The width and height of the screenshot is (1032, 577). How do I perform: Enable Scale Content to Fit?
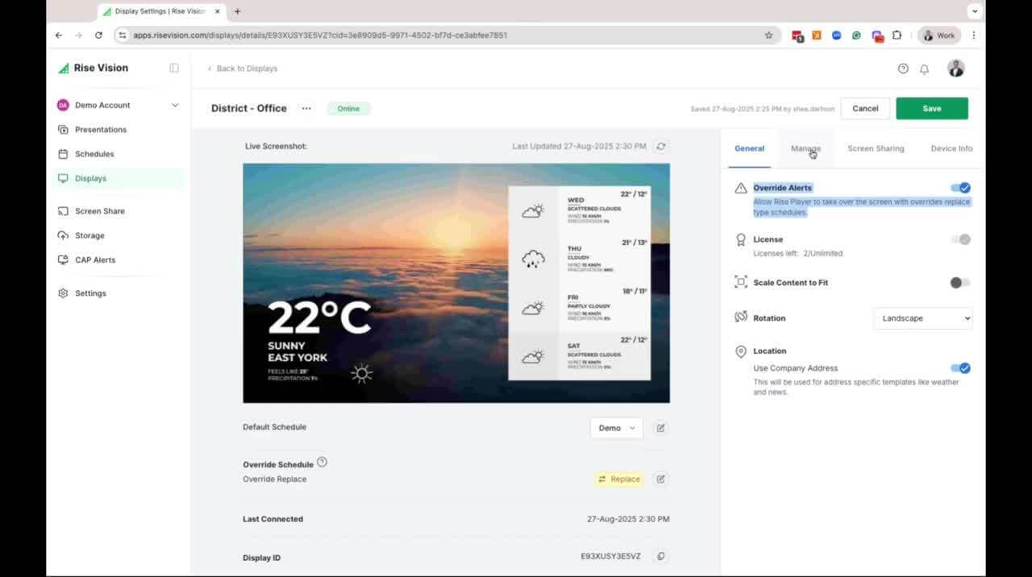coord(959,283)
